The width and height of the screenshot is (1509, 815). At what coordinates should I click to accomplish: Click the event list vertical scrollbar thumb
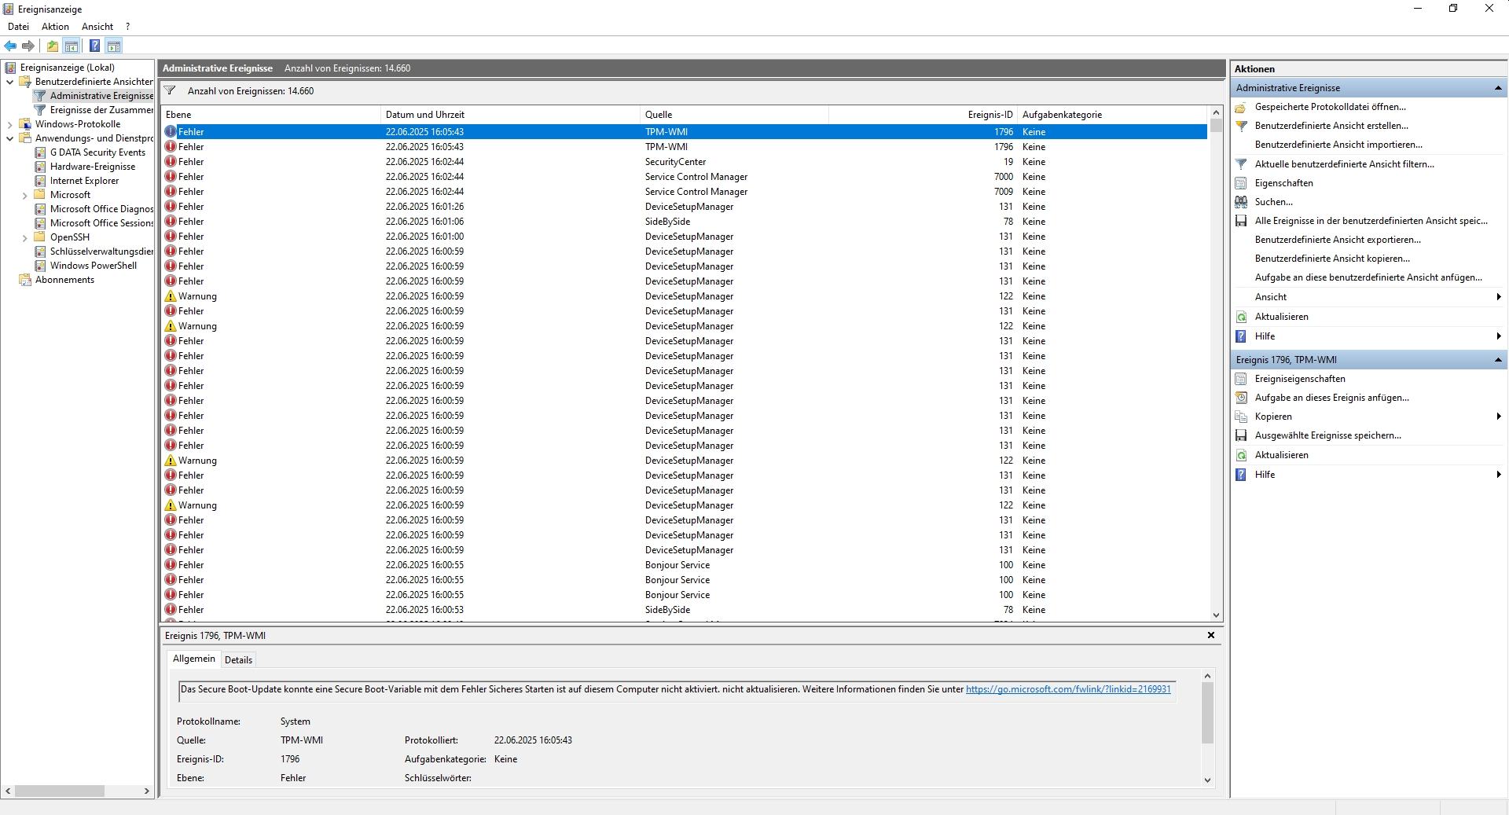[x=1216, y=126]
